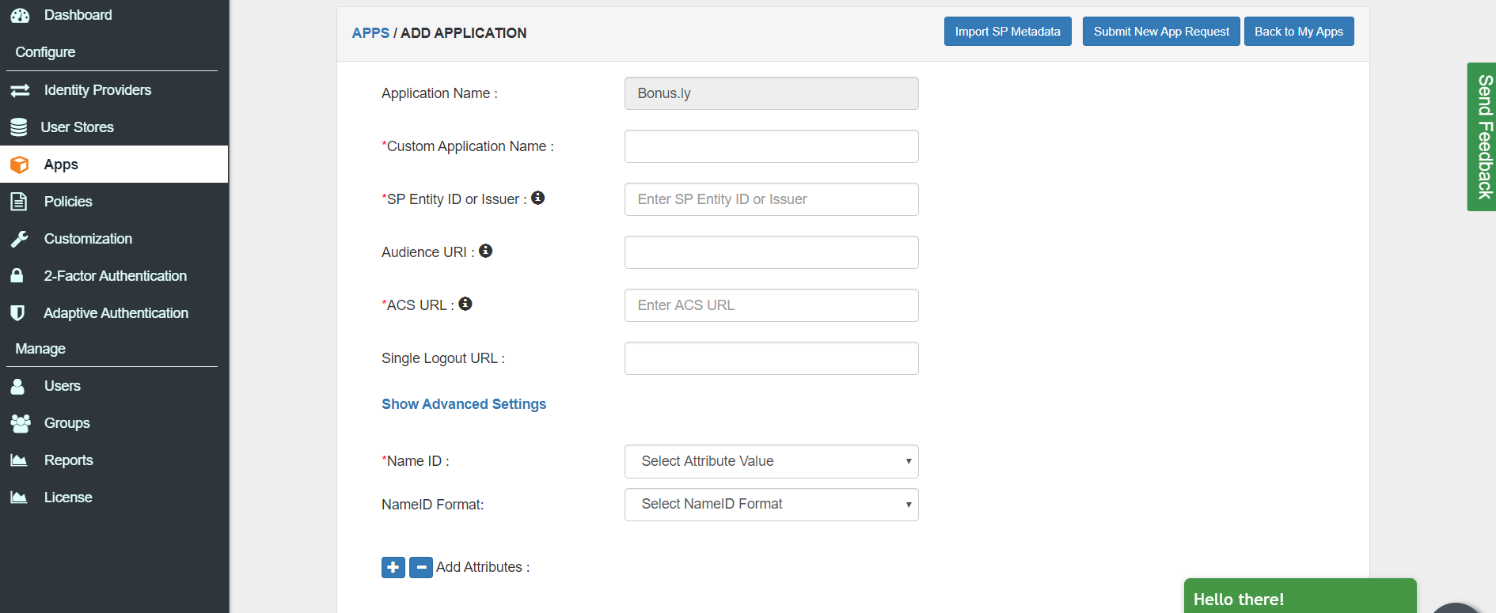The image size is (1496, 613).
Task: Click the Identity Providers arrows icon
Action: pos(20,90)
